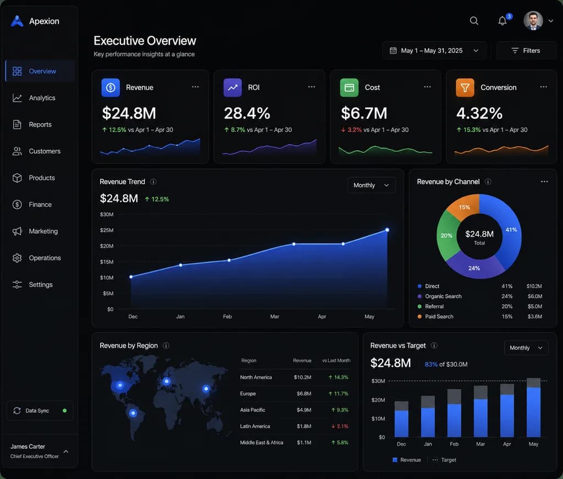Click the Marketing megaphone icon
This screenshot has height=479, width=563.
click(x=17, y=231)
